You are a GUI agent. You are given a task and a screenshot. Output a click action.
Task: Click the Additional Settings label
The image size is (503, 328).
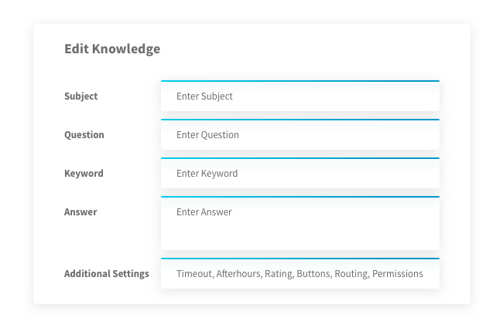106,274
